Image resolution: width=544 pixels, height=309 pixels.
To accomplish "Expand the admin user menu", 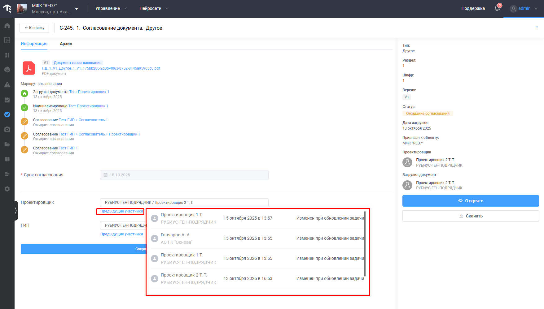I will pos(524,8).
